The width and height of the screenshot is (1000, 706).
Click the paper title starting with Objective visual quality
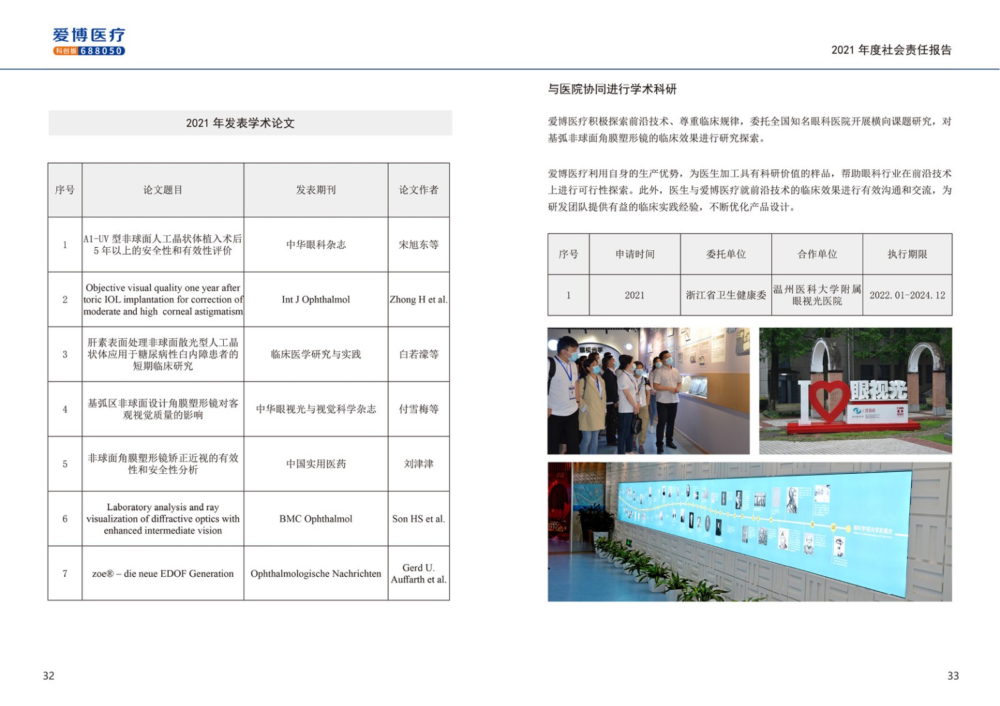click(x=163, y=300)
